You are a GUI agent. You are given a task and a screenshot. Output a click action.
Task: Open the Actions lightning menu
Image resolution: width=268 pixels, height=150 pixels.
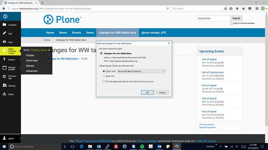(10, 60)
